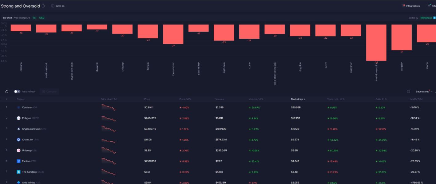Open the table columns settings icon
Viewport: 436px width, 184px height.
(x=408, y=92)
